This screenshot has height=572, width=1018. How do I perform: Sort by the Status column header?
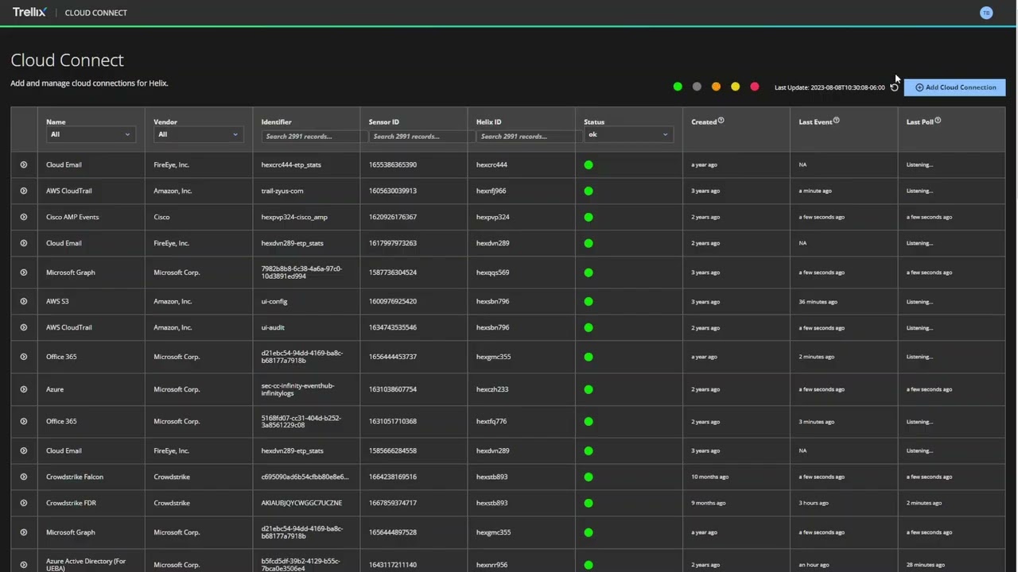pos(594,122)
